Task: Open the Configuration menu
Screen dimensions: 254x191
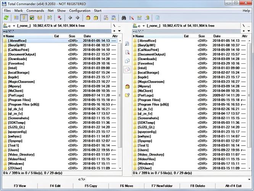Action: (80, 11)
